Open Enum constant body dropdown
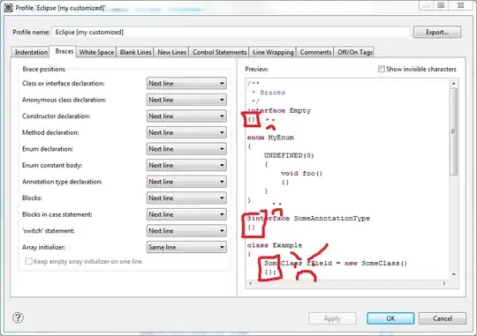The image size is (477, 336). (186, 165)
